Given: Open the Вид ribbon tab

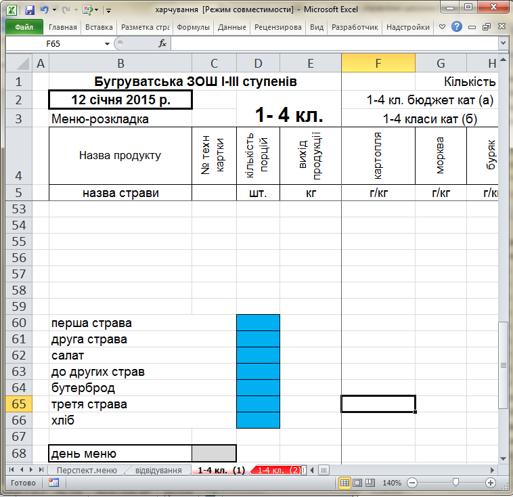Looking at the screenshot, I should pos(316,27).
